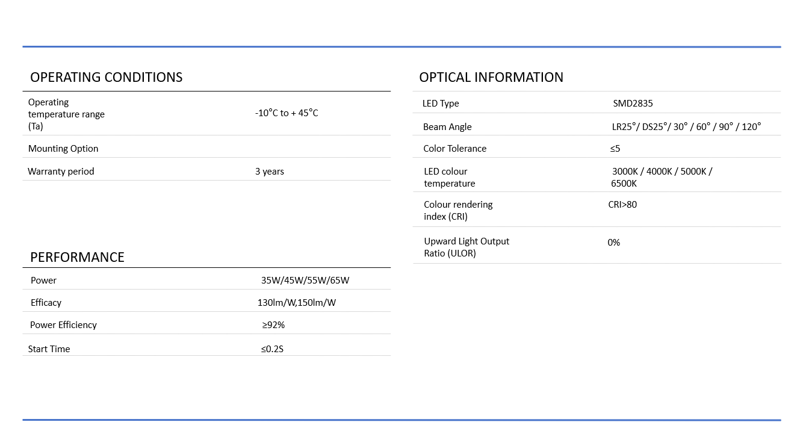Click the Efficacy label
This screenshot has width=800, height=425.
click(46, 303)
